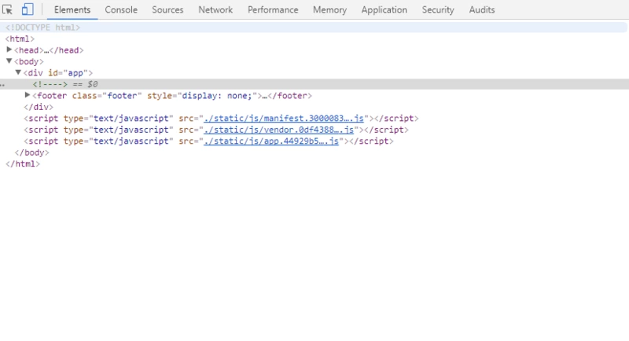Open the Sources tab
The image size is (629, 341).
coord(167,10)
